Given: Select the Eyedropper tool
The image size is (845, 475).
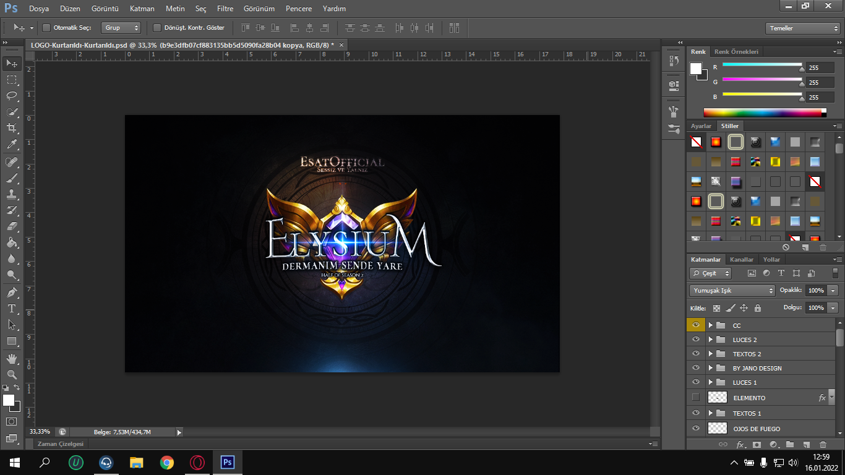Looking at the screenshot, I should point(12,145).
